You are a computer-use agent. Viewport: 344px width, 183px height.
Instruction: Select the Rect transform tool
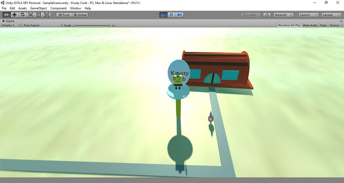click(x=39, y=15)
